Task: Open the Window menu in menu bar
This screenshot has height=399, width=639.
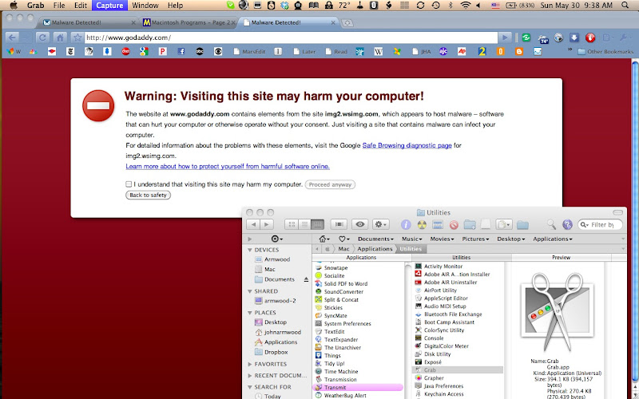Action: click(145, 6)
